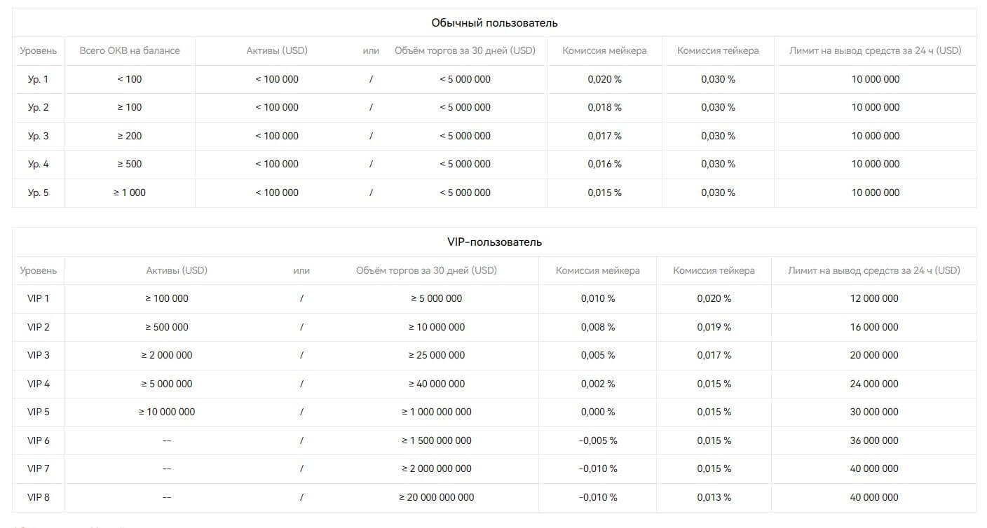Click the "VIP-пользователь" table title
The image size is (987, 528).
[x=494, y=242]
